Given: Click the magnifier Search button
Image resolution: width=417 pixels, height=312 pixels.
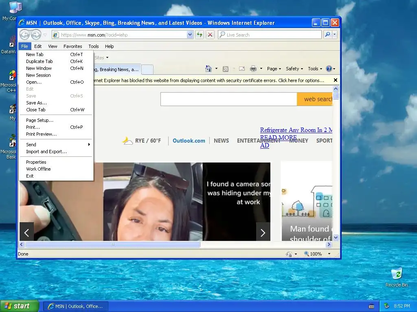Looking at the screenshot, I should click(328, 35).
